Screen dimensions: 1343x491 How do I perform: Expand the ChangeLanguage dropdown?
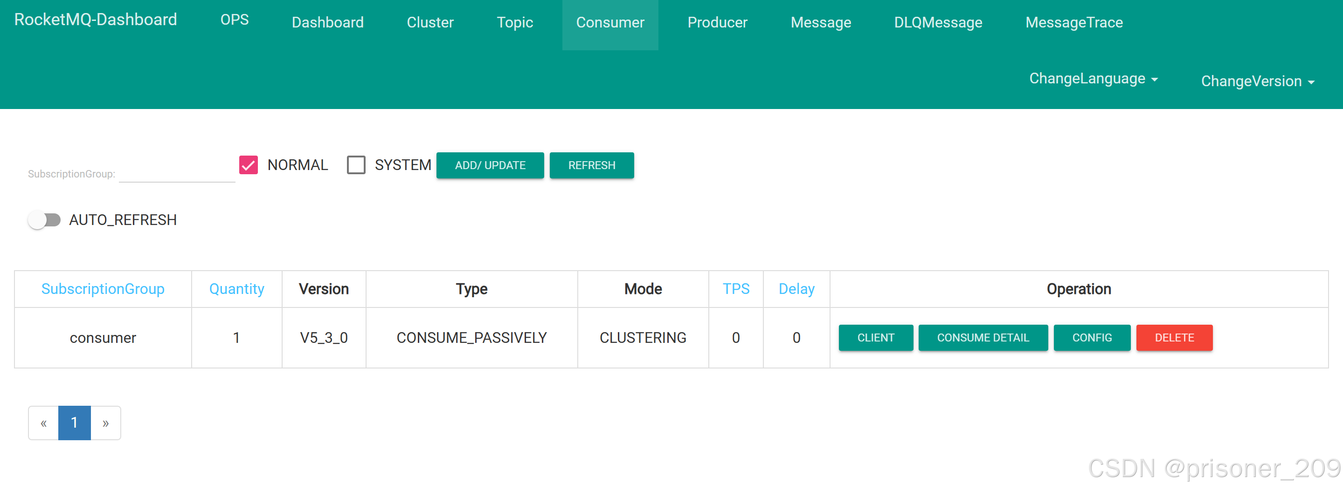coord(1093,79)
